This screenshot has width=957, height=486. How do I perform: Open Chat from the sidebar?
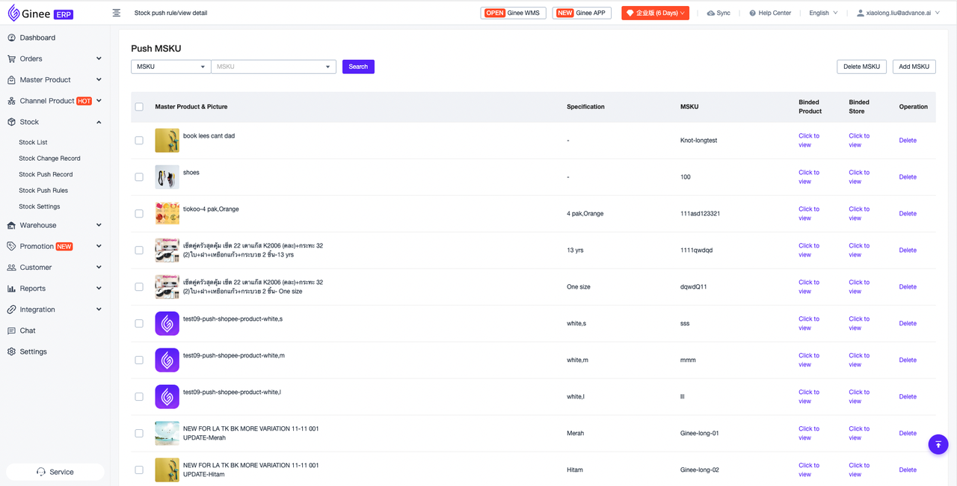28,330
